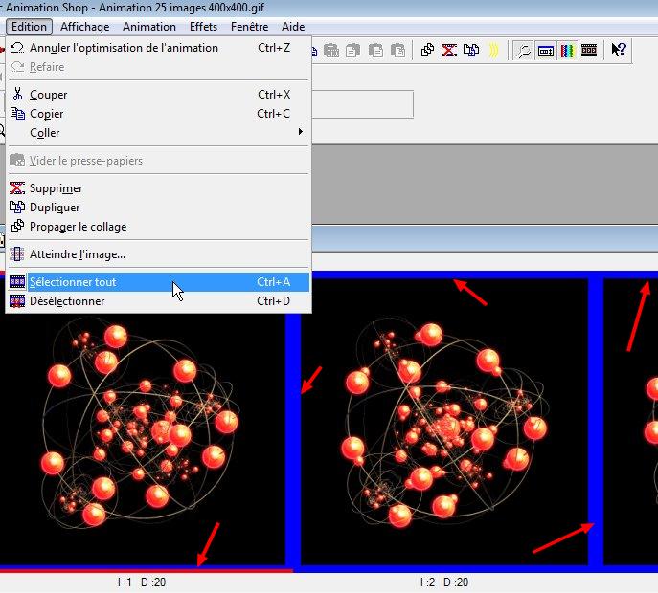Click Atteindre l'image… menu entry
The width and height of the screenshot is (658, 593).
click(x=77, y=254)
